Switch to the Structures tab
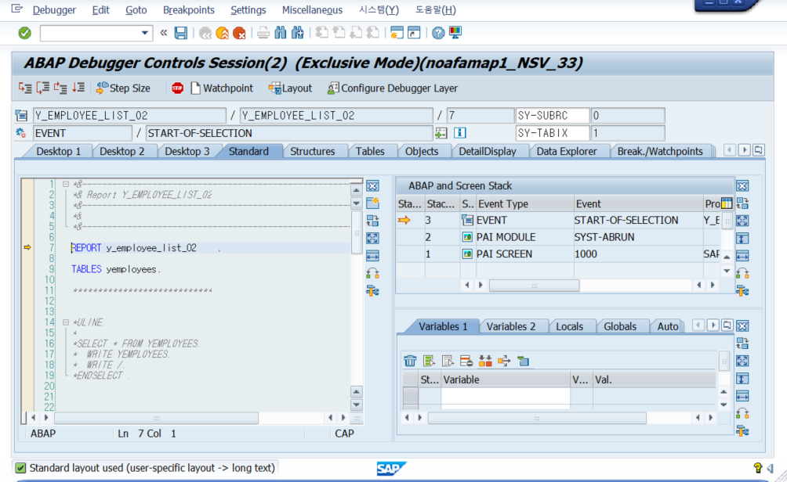The height and width of the screenshot is (482, 787). [312, 151]
